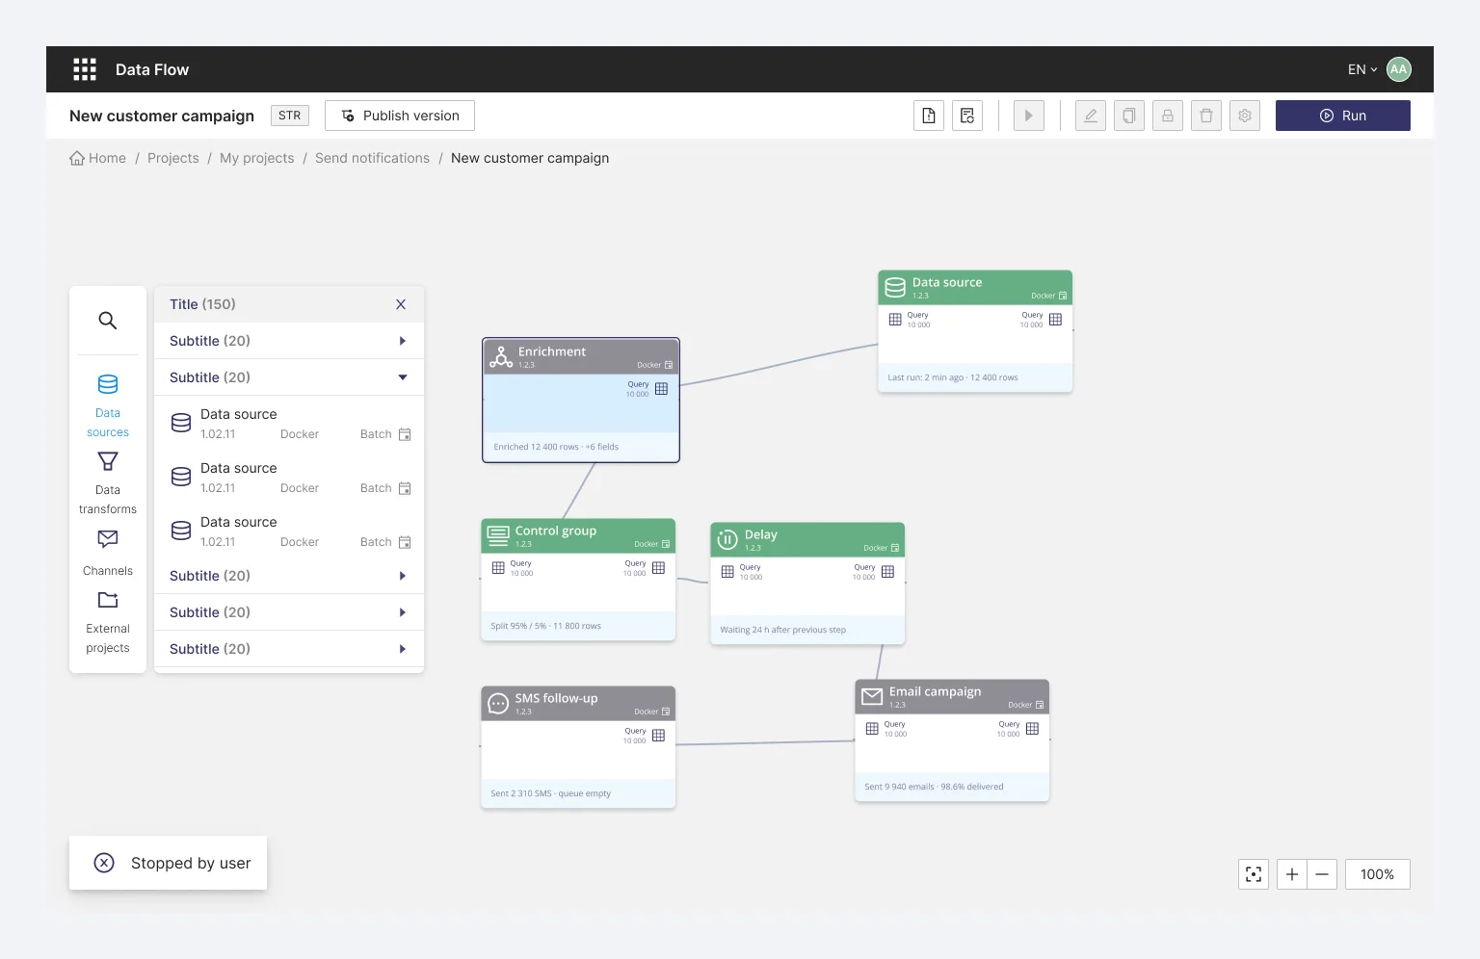Click Docker icon on Email campaign node
Screen dimensions: 1480x959
[1040, 705]
